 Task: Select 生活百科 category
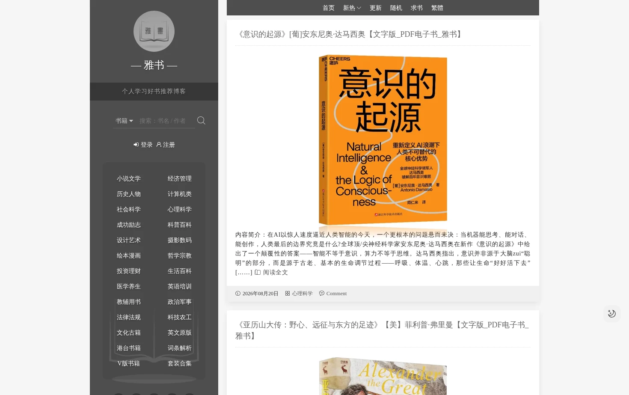[180, 271]
